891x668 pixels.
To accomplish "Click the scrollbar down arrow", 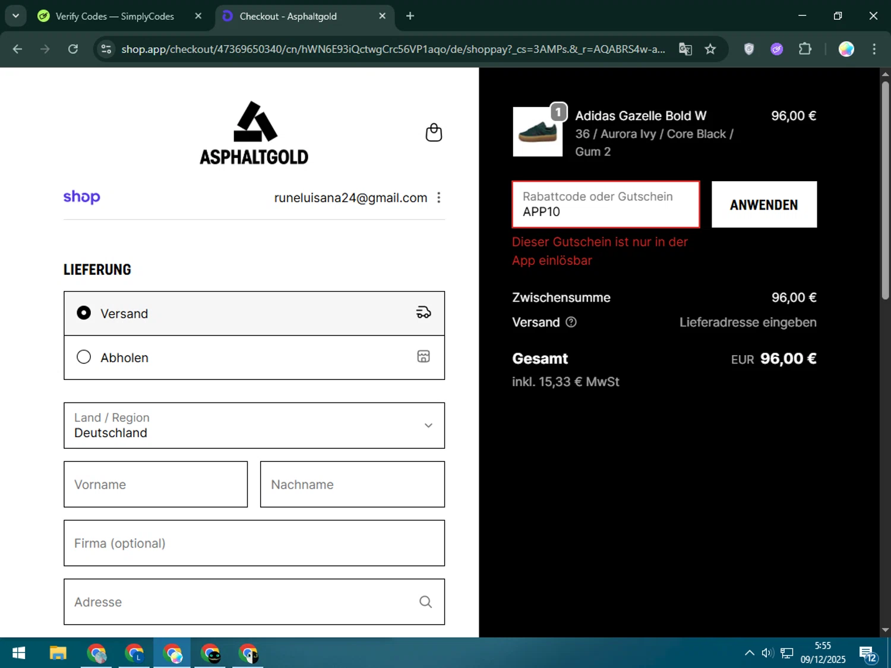I will pyautogui.click(x=885, y=630).
